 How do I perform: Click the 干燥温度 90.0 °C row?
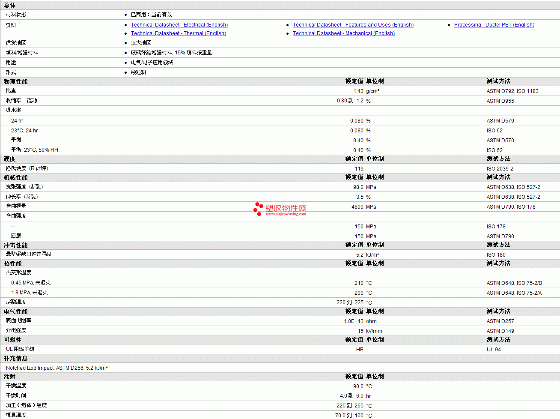pos(280,386)
